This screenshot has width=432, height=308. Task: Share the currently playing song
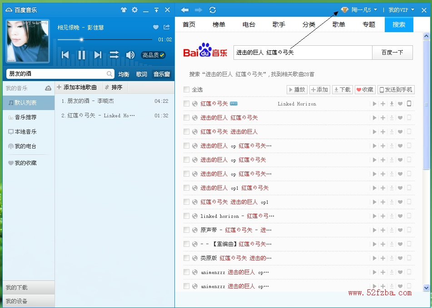[x=166, y=27]
